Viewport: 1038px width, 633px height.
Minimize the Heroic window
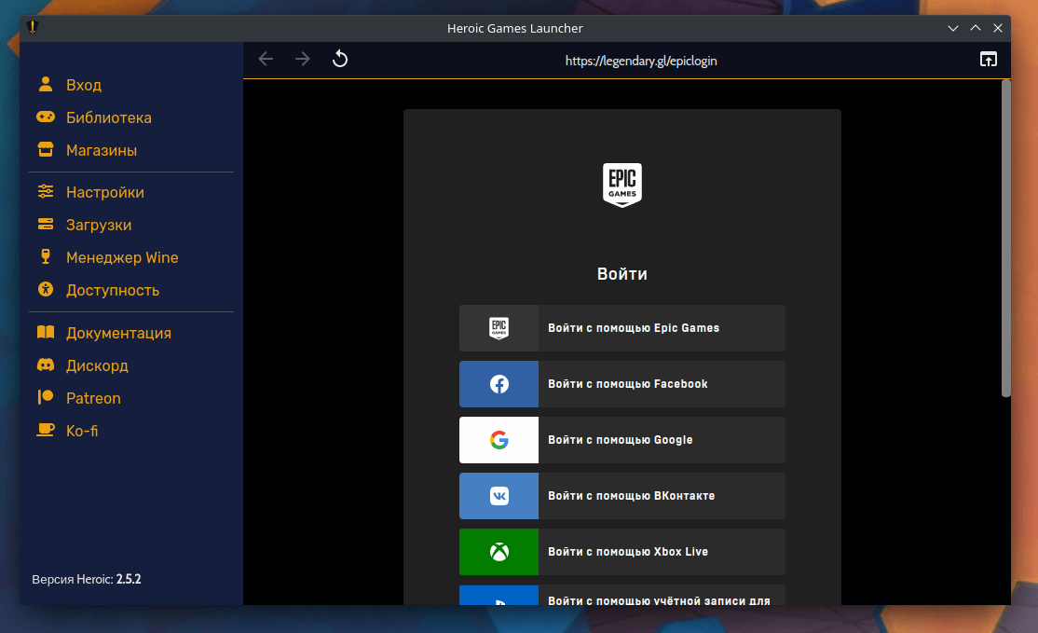[953, 28]
